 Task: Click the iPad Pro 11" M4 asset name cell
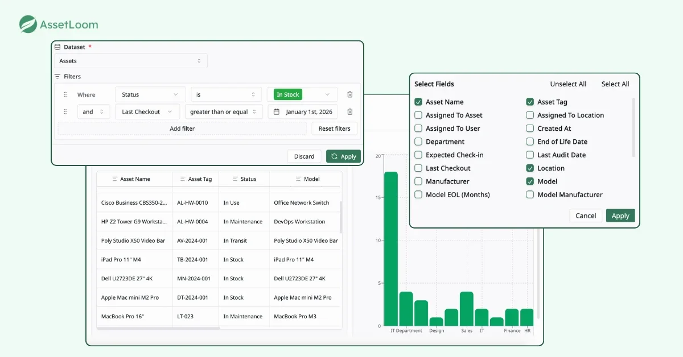pos(134,260)
